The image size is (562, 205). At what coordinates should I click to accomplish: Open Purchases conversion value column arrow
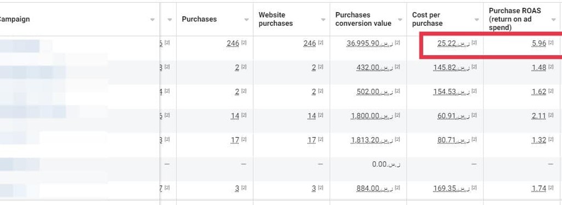400,20
